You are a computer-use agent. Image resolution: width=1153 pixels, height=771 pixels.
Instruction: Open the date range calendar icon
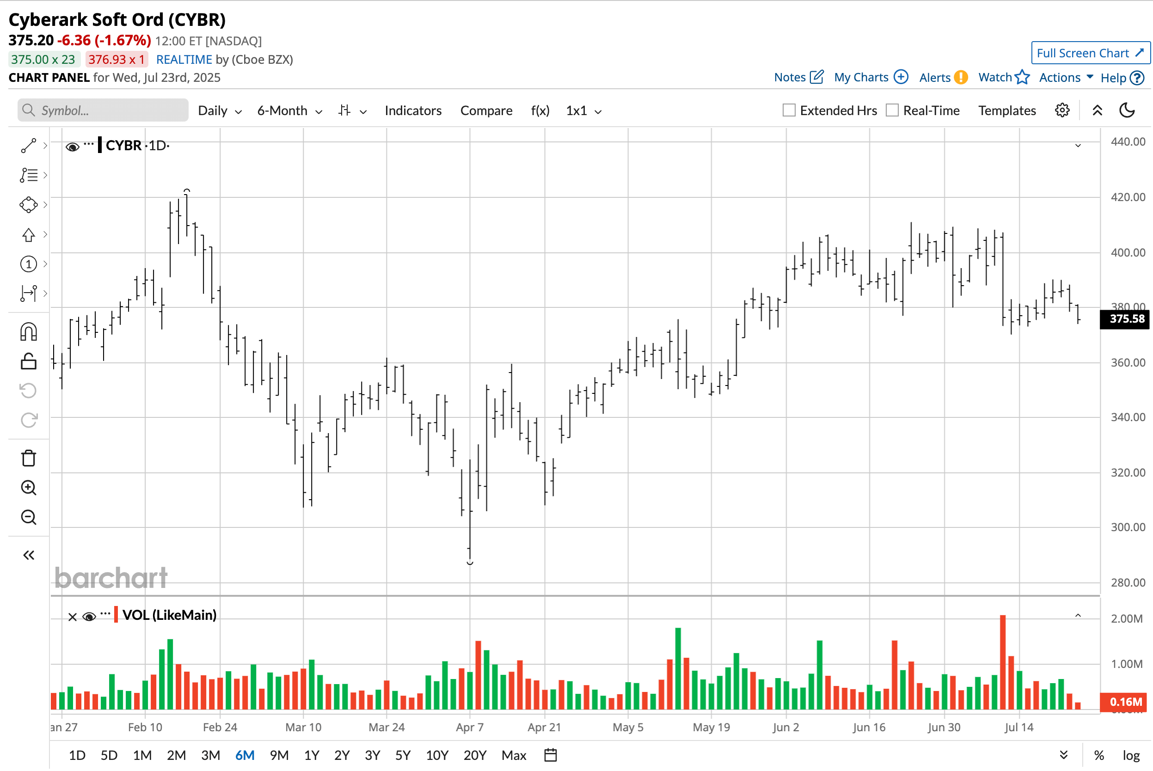pos(550,755)
